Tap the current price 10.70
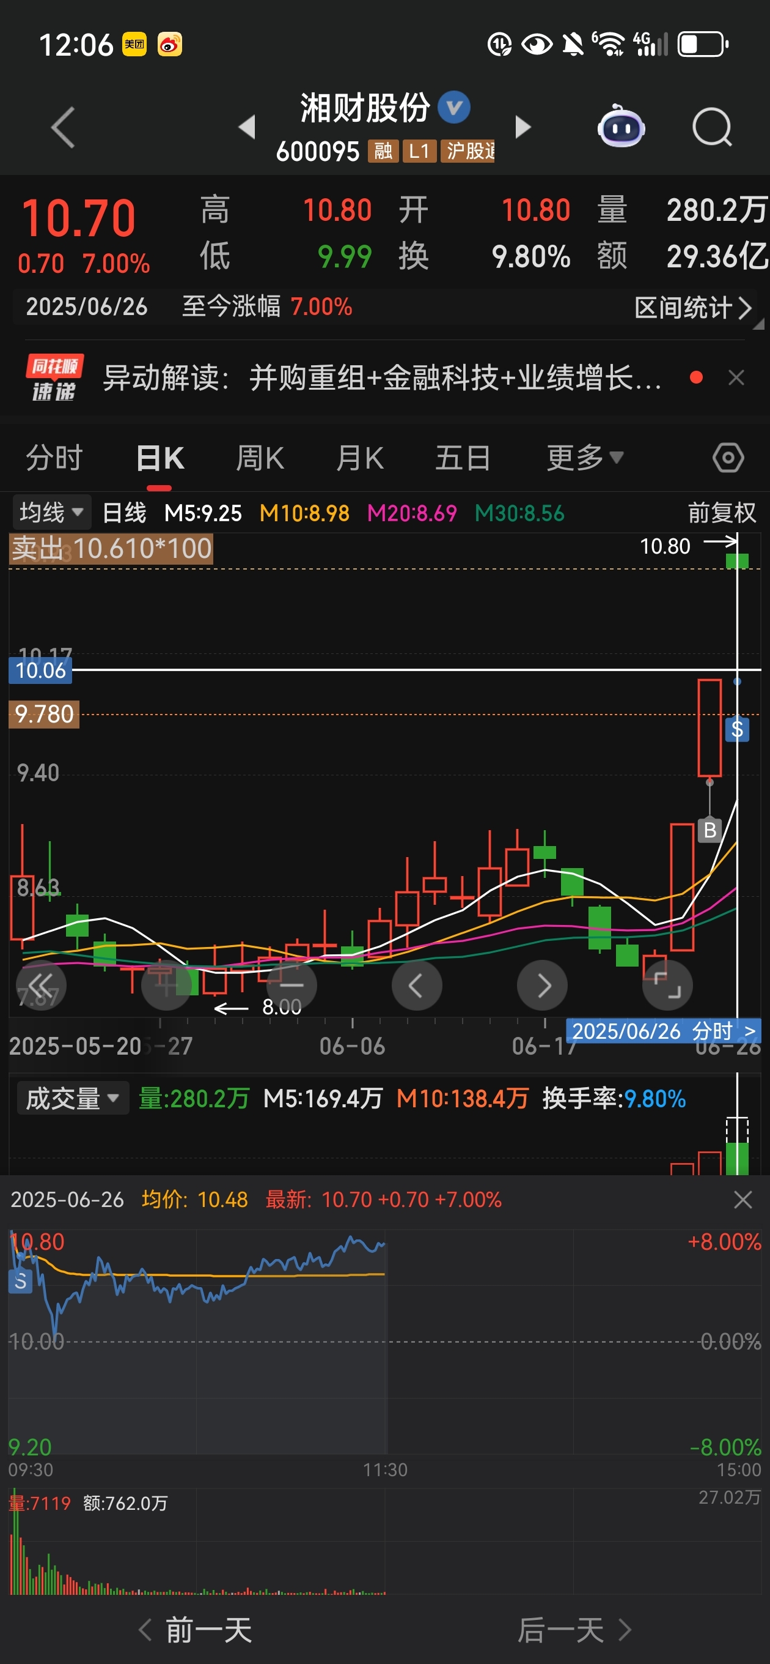Viewport: 770px width, 1664px height. tap(79, 218)
